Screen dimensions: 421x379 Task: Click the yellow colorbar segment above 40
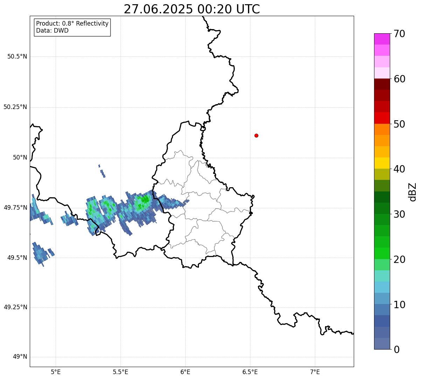pos(382,163)
